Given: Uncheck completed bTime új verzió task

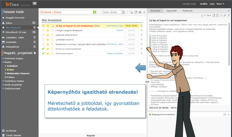Looking at the screenshot, I should click(x=43, y=49).
